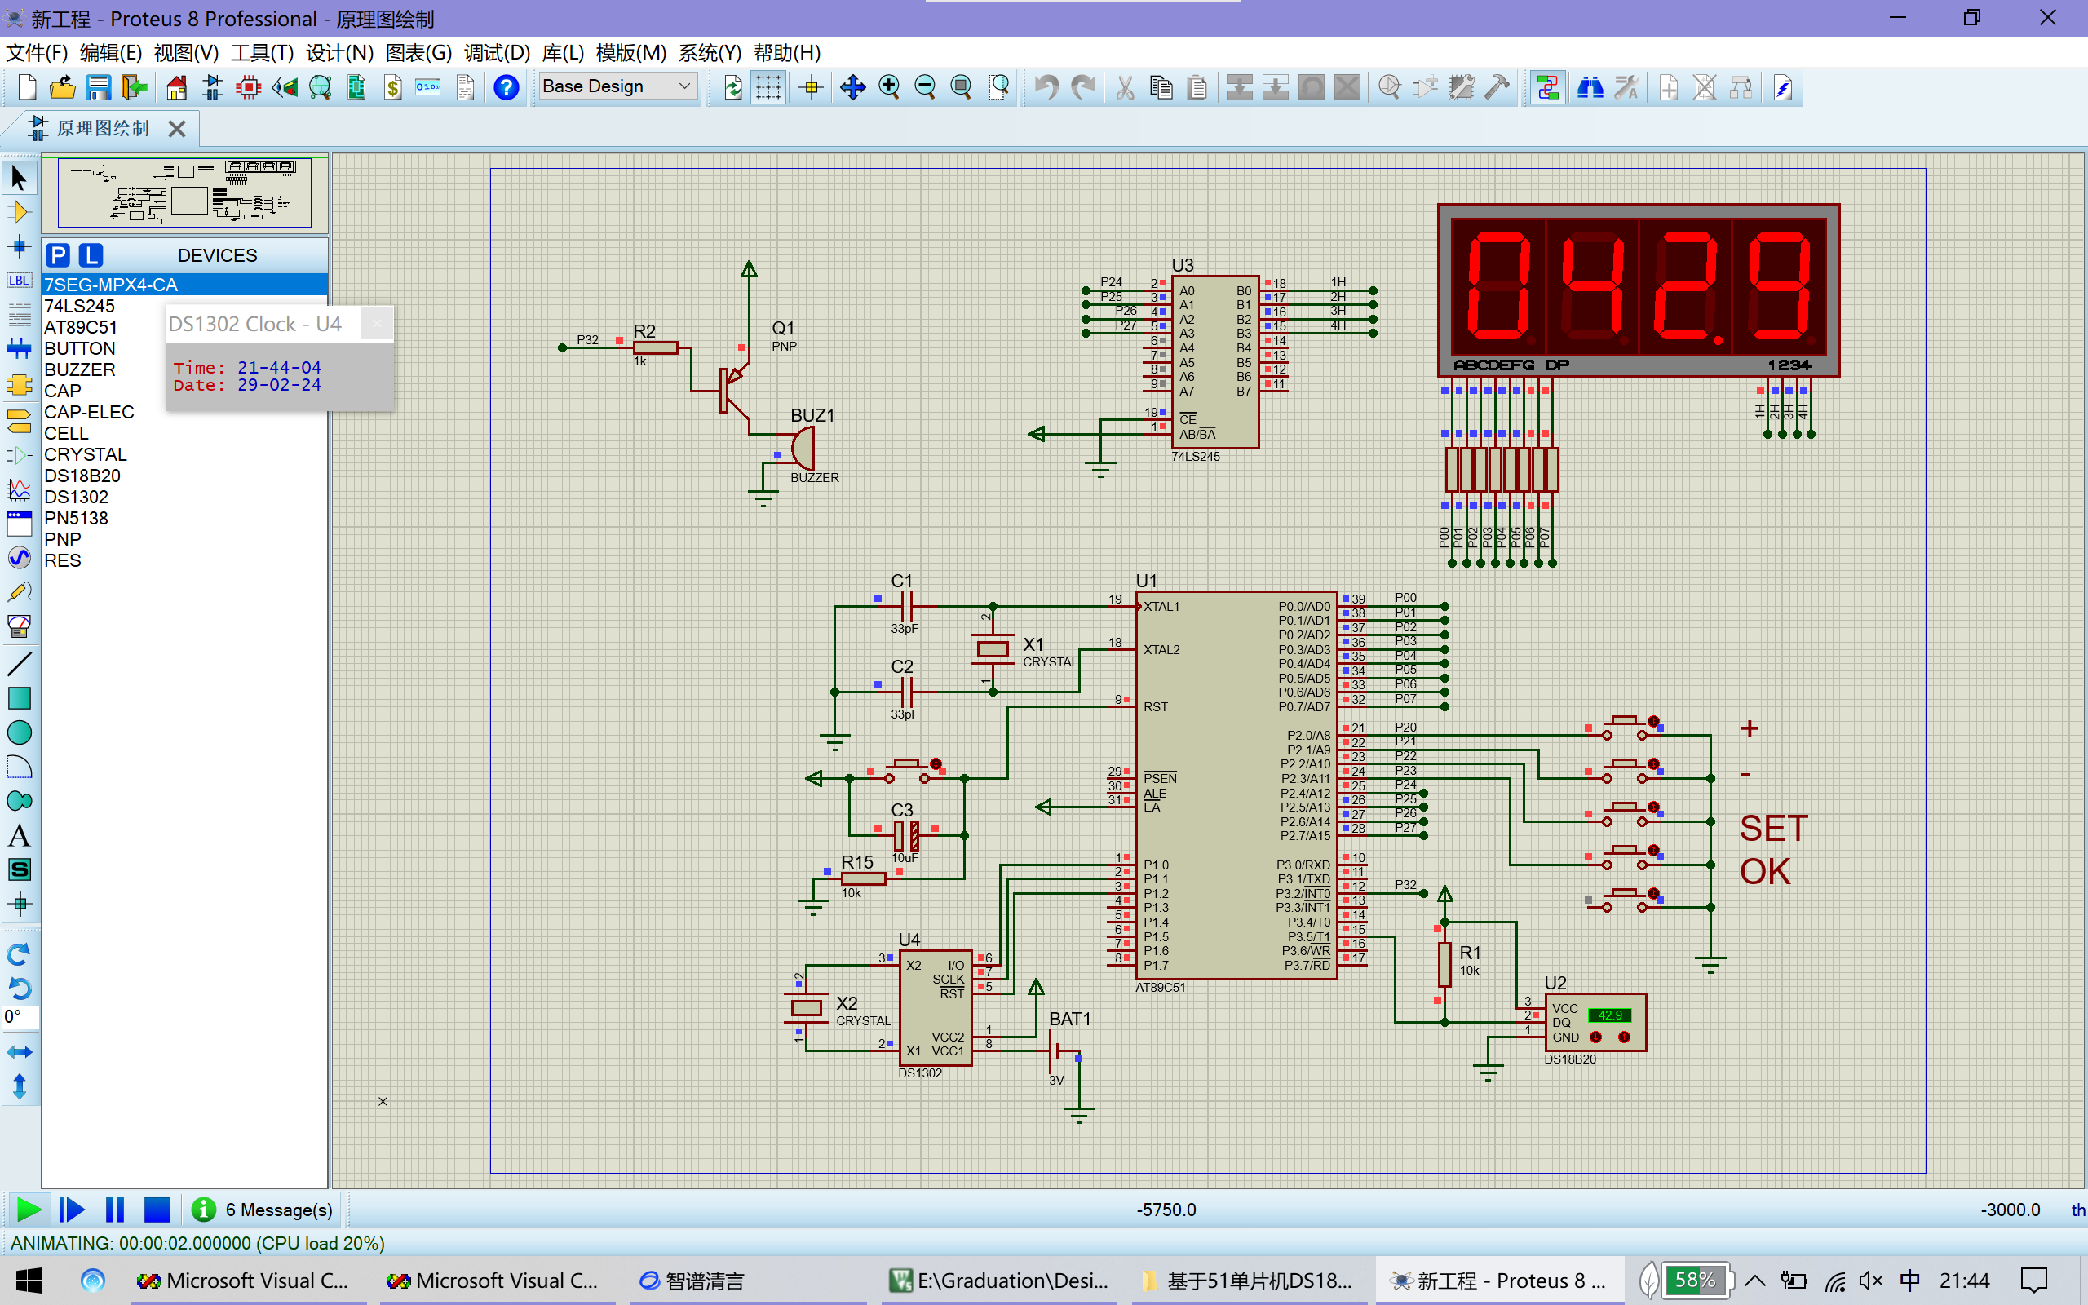The height and width of the screenshot is (1305, 2088).
Task: Click the blue Help question icon
Action: click(x=507, y=87)
